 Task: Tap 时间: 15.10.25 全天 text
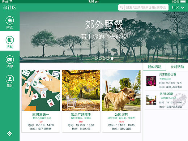[170, 83]
